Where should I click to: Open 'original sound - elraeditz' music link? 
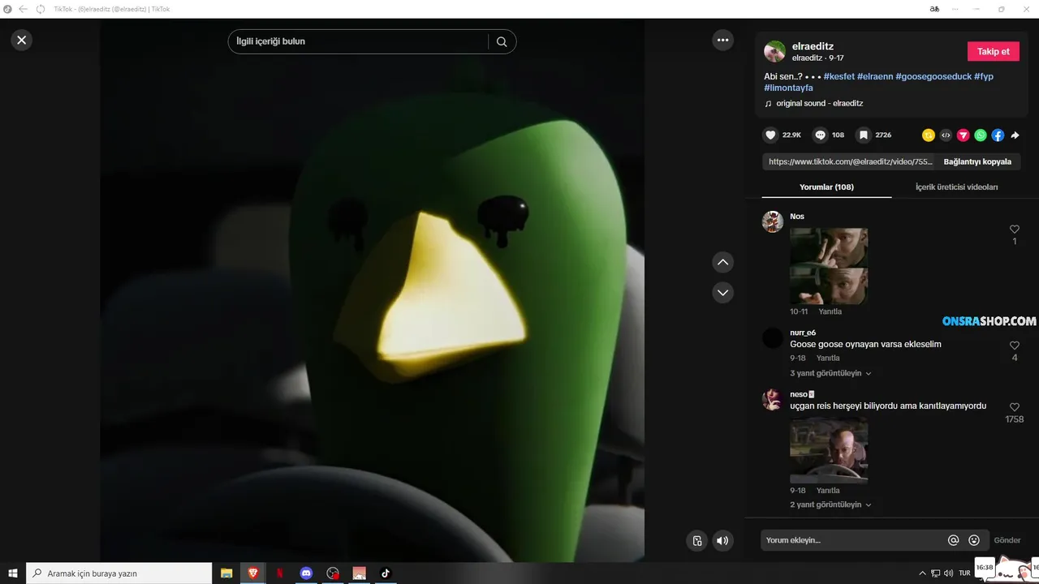click(819, 103)
